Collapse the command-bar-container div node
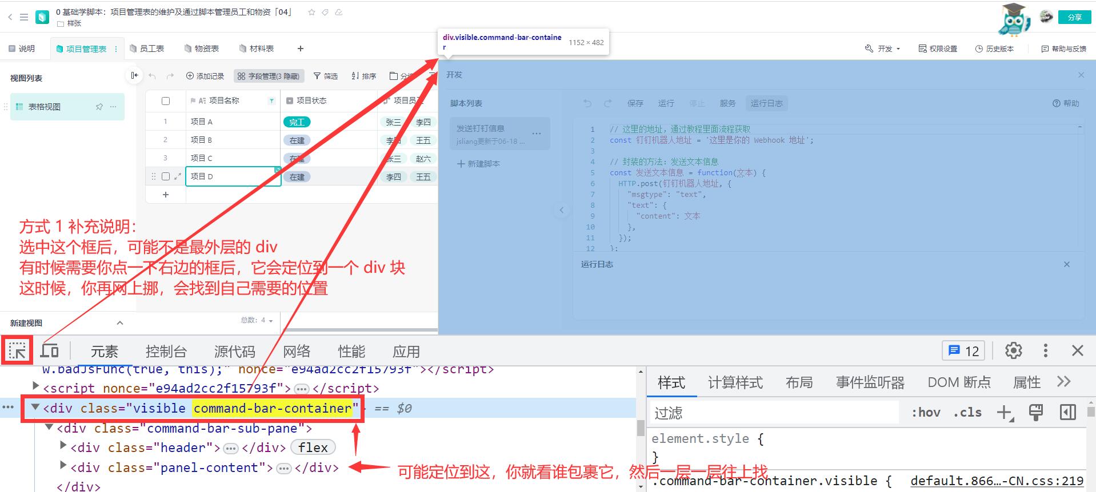Image resolution: width=1096 pixels, height=492 pixels. [x=35, y=408]
